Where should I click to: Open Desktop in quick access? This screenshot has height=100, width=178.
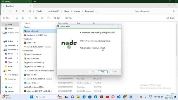pyautogui.click(x=10, y=41)
